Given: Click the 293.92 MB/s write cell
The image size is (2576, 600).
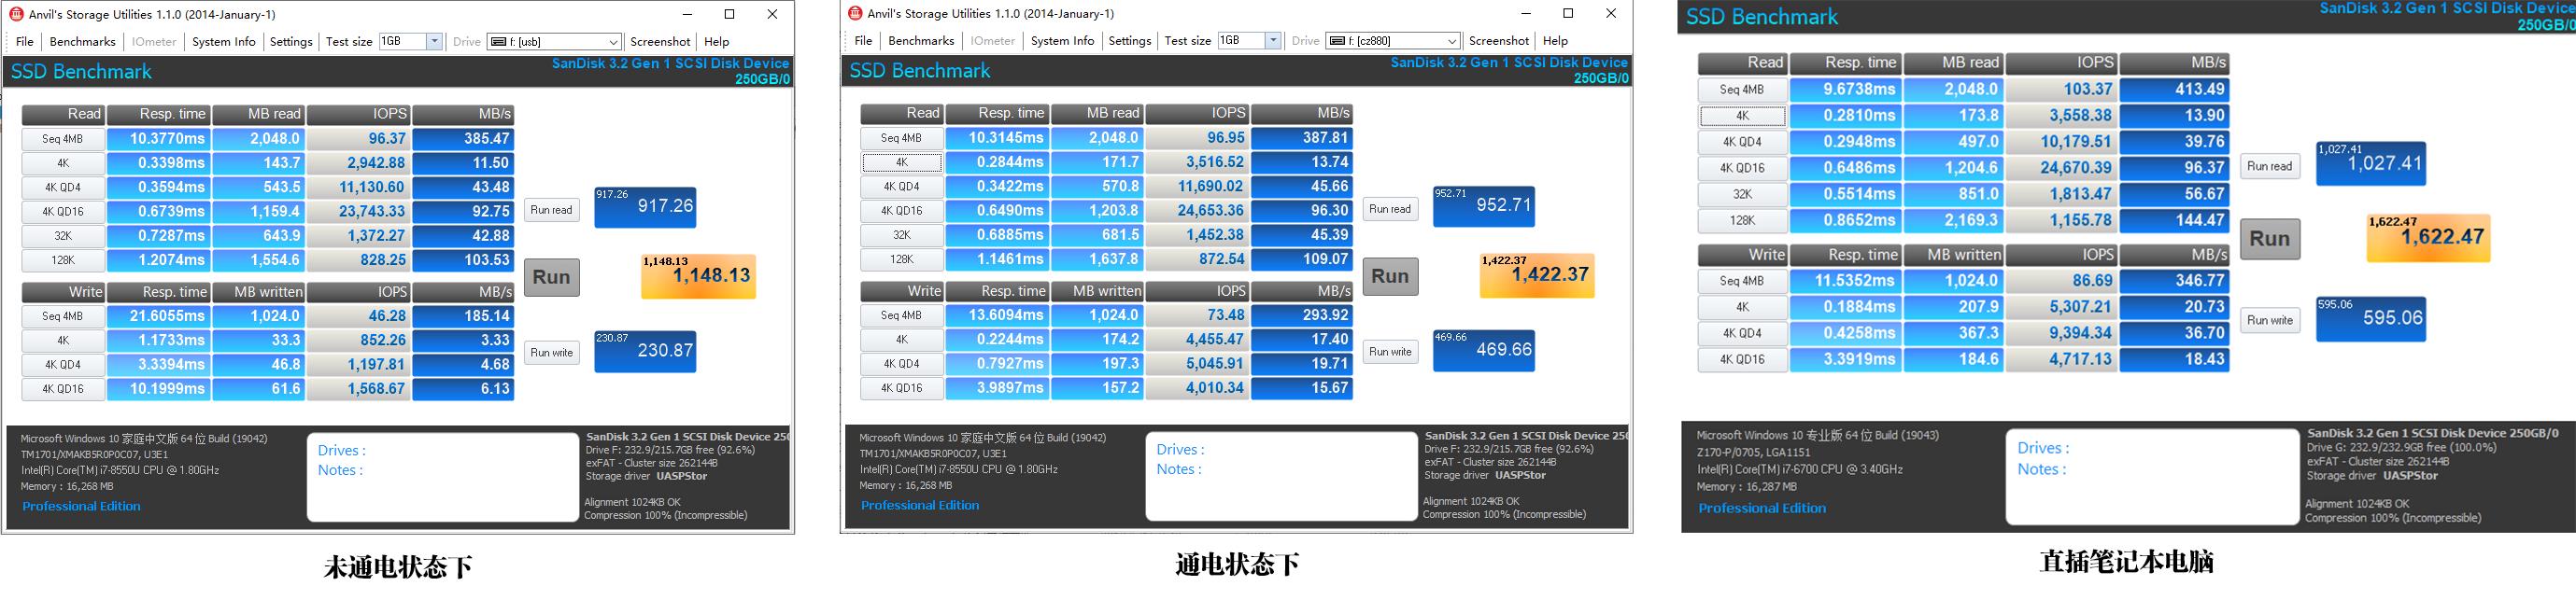Looking at the screenshot, I should coord(1302,315).
